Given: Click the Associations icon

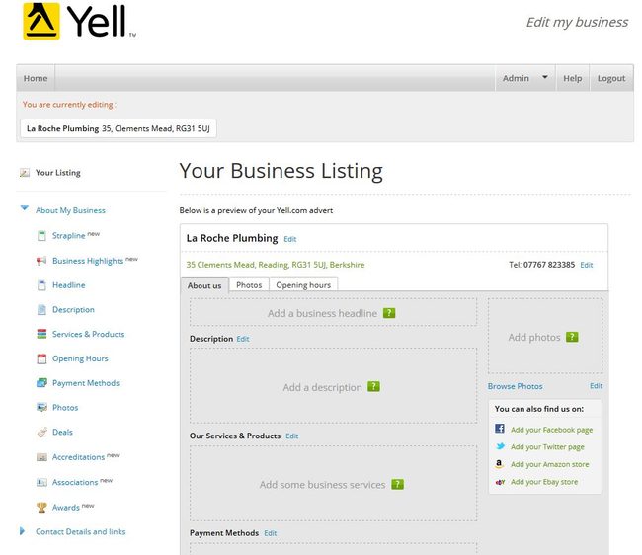Looking at the screenshot, I should pos(41,483).
